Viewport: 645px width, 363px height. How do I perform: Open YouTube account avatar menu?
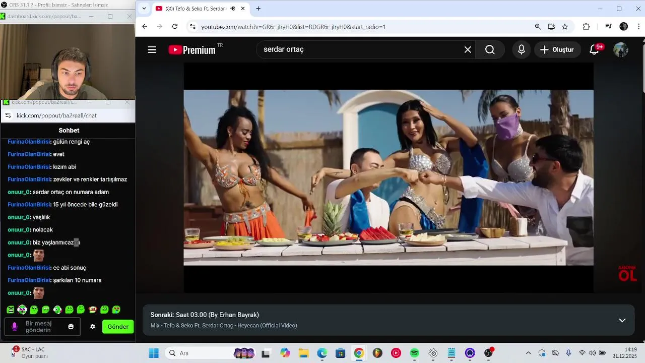tap(621, 49)
